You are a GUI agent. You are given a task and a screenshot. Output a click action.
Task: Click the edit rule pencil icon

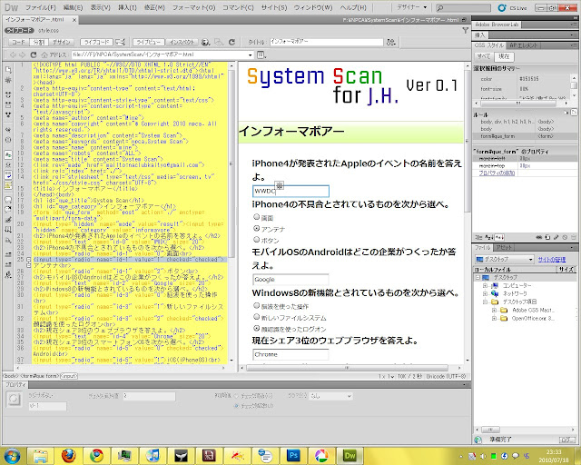click(x=556, y=237)
